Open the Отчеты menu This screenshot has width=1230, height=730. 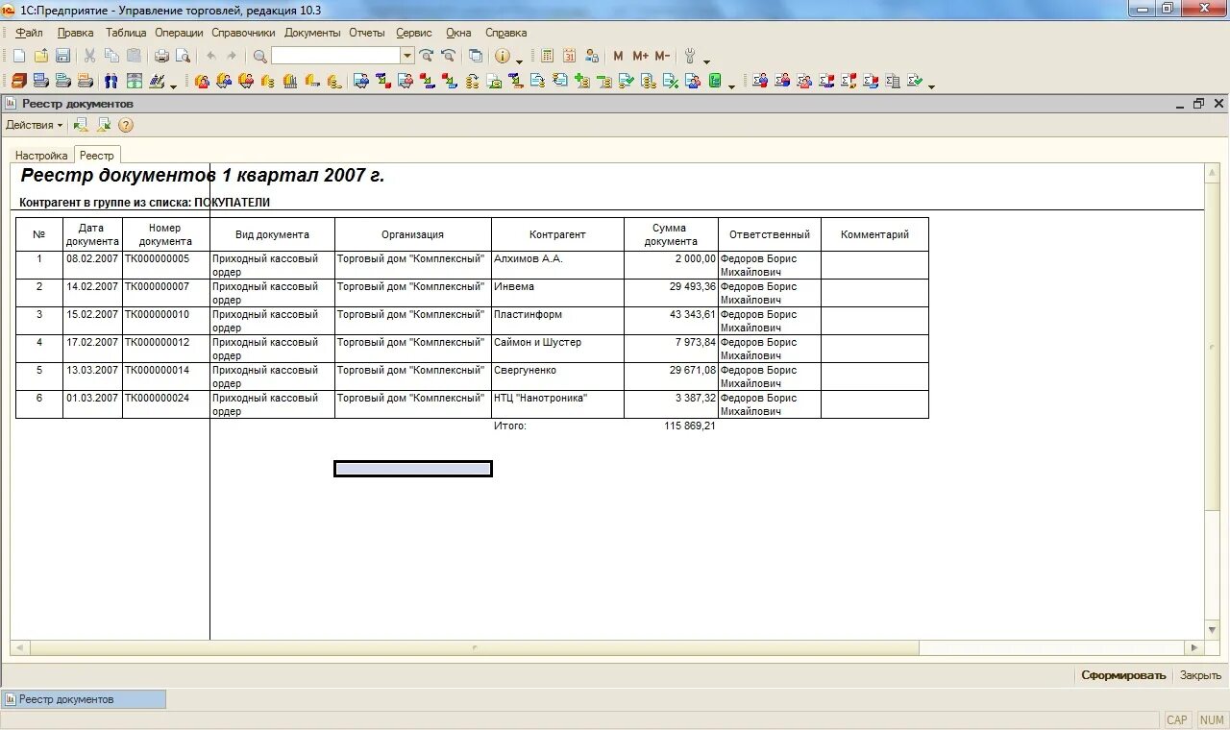[x=367, y=33]
